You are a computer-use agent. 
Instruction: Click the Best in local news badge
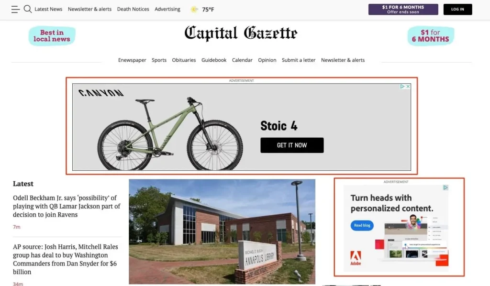tap(52, 36)
